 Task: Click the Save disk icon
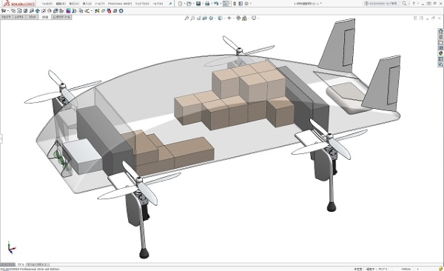(198, 4)
